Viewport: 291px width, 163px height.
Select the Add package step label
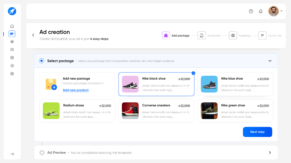[x=180, y=36]
